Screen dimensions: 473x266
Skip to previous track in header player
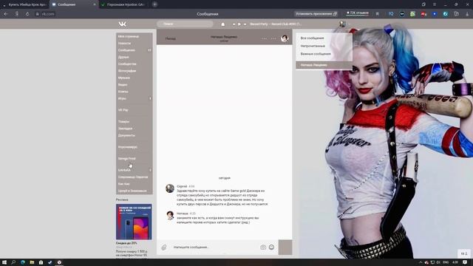click(234, 24)
